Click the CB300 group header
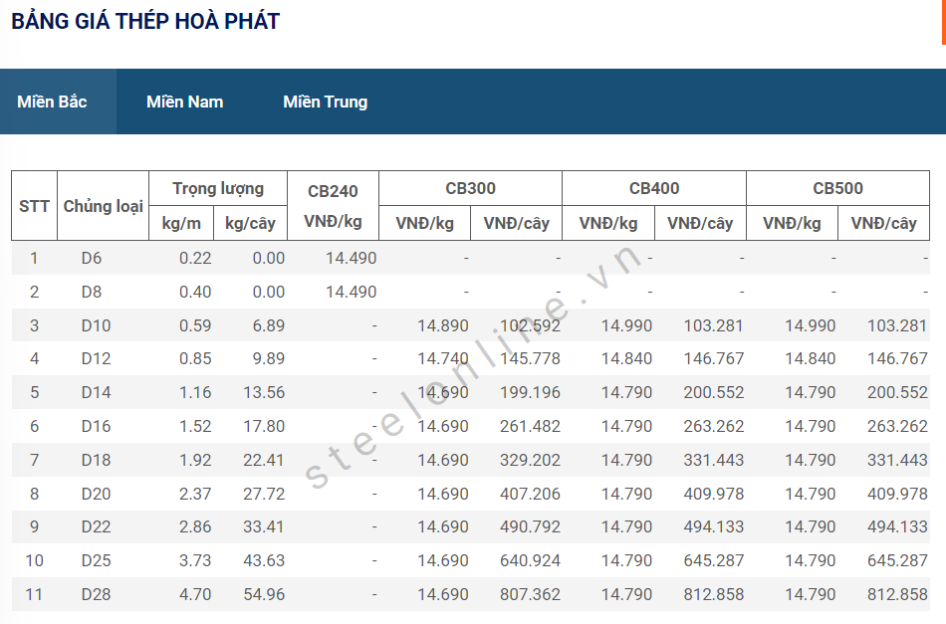The width and height of the screenshot is (946, 624). 470,189
